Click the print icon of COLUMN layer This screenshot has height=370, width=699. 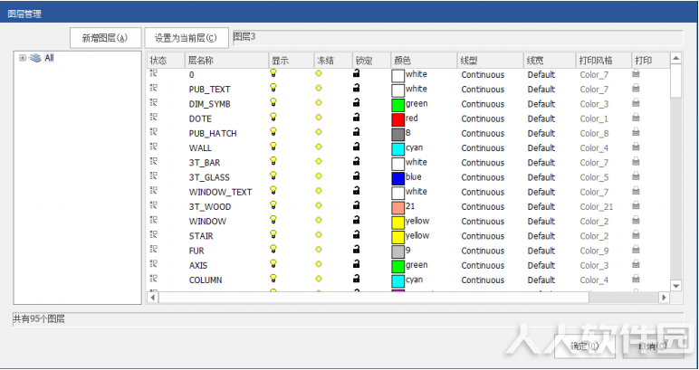click(x=637, y=280)
